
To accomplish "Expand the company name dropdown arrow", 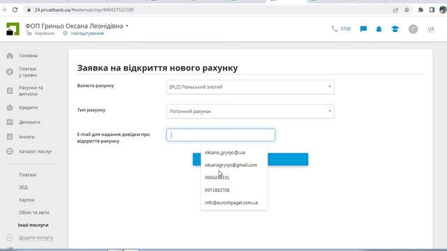I will [x=127, y=26].
